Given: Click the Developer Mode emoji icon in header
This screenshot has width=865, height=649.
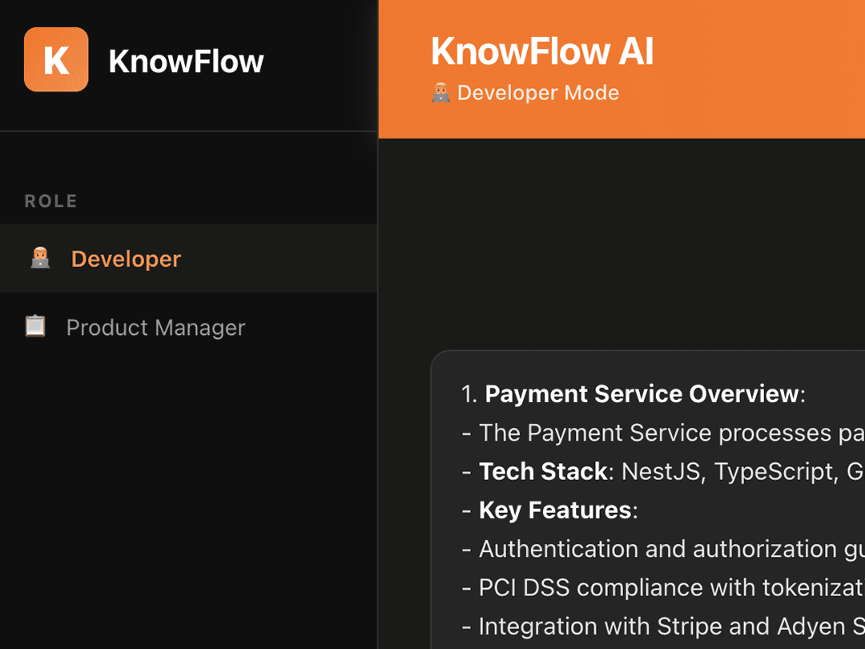Looking at the screenshot, I should tap(441, 93).
